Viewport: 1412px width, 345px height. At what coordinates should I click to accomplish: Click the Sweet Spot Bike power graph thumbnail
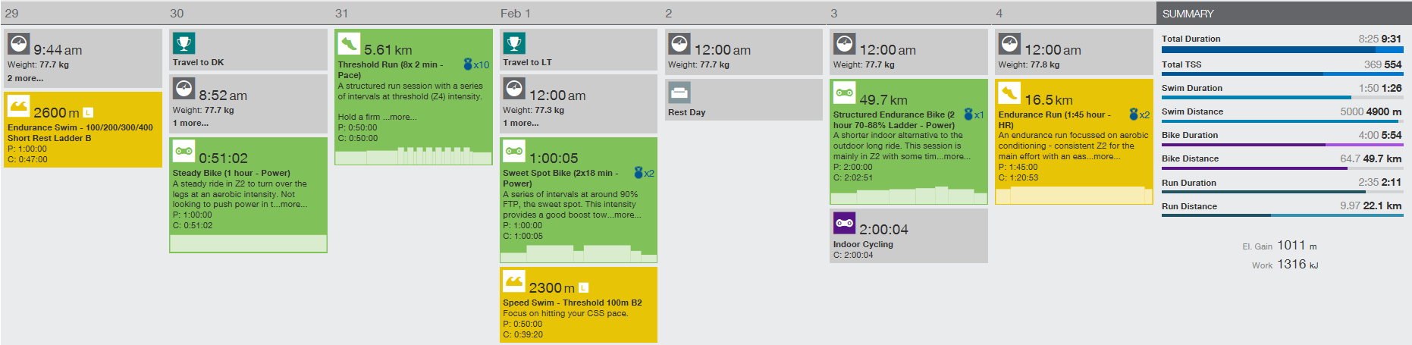coord(578,254)
